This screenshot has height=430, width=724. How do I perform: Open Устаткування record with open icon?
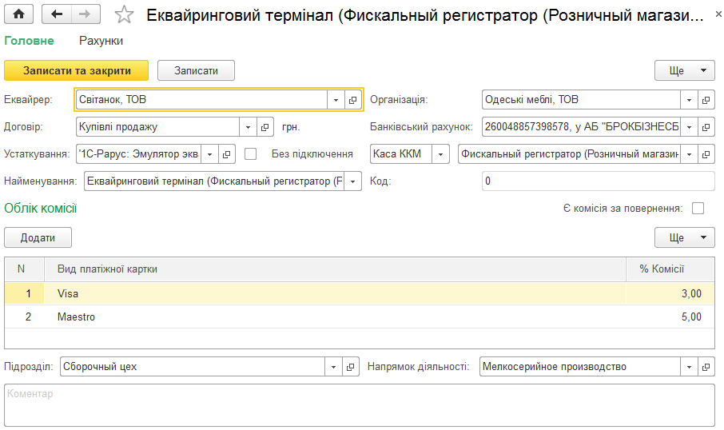[x=227, y=154]
